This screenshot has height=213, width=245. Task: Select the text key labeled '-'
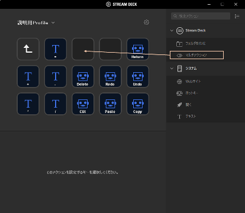(56, 76)
